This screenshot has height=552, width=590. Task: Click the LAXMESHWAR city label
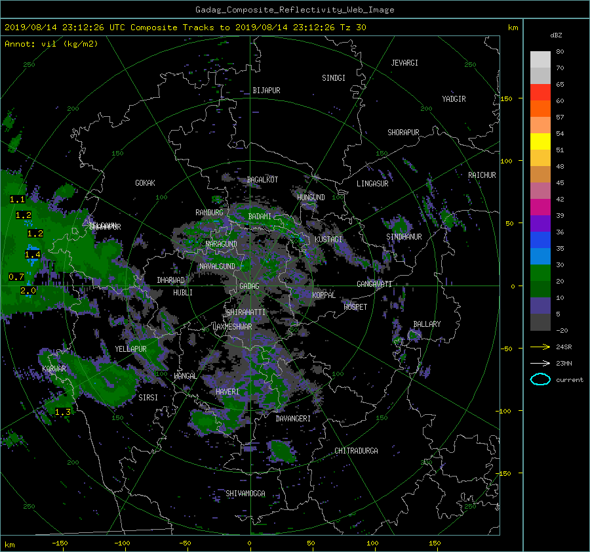click(x=232, y=327)
